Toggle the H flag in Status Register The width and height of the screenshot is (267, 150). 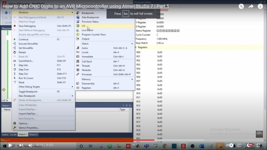point(163,31)
